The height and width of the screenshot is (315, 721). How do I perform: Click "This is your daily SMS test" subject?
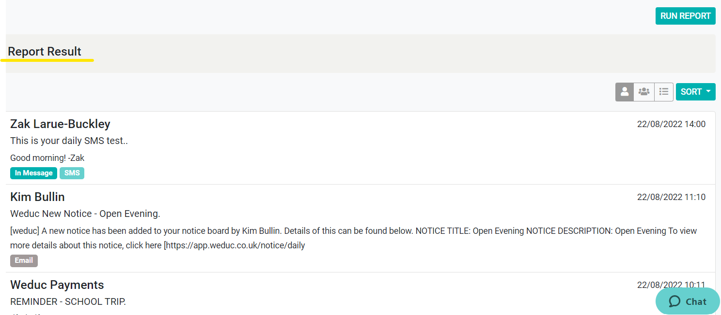coord(69,141)
